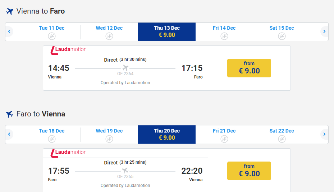This screenshot has height=192, width=334.
Task: Pick Sat 22 Dec return date
Action: point(282,134)
